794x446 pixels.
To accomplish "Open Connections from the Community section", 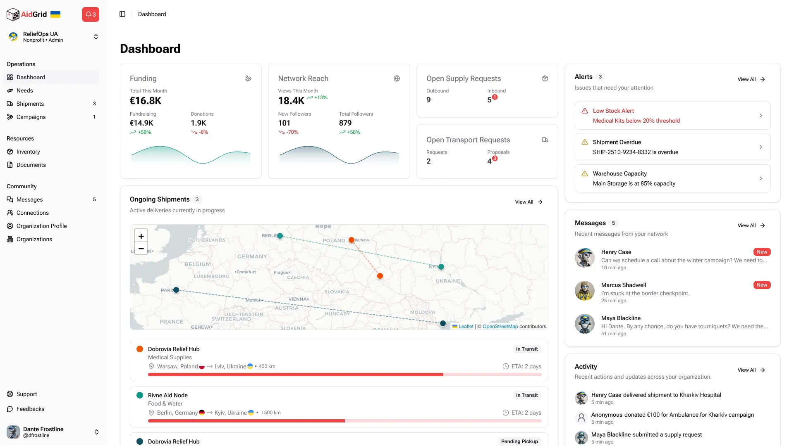I will [32, 213].
